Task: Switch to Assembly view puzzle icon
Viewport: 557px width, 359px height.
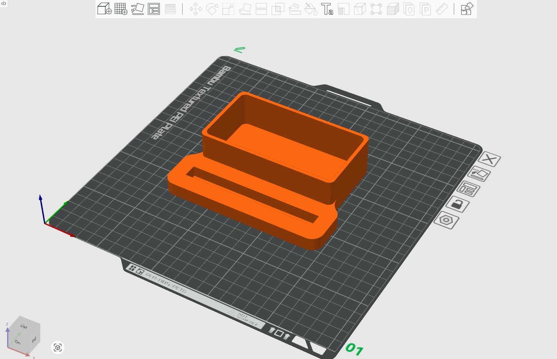Action: 467,9
